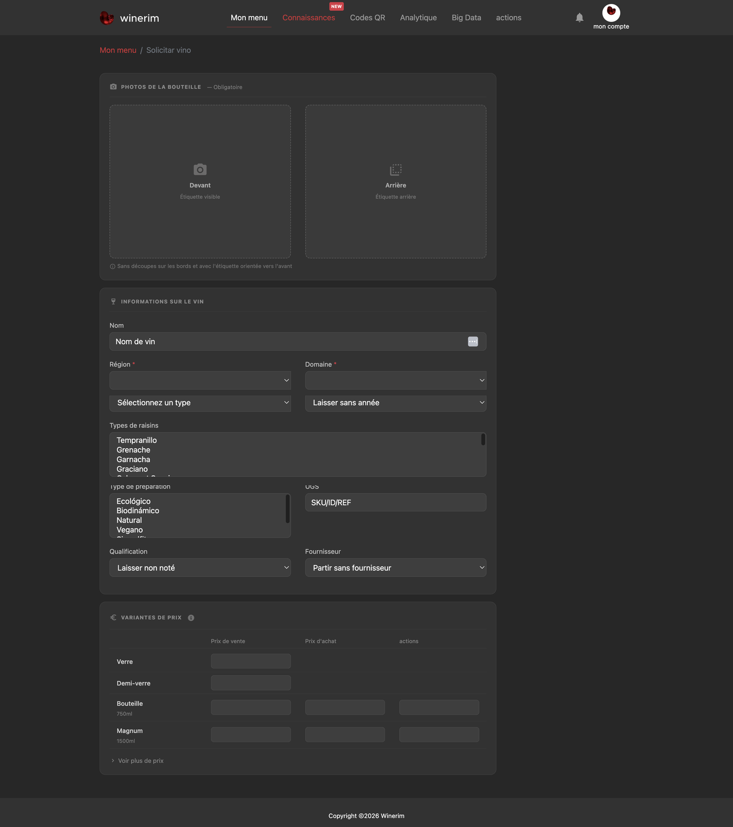Screen dimensions: 733x827
Task: Click the camera icon beside Photos de la bouteille
Action: point(113,87)
